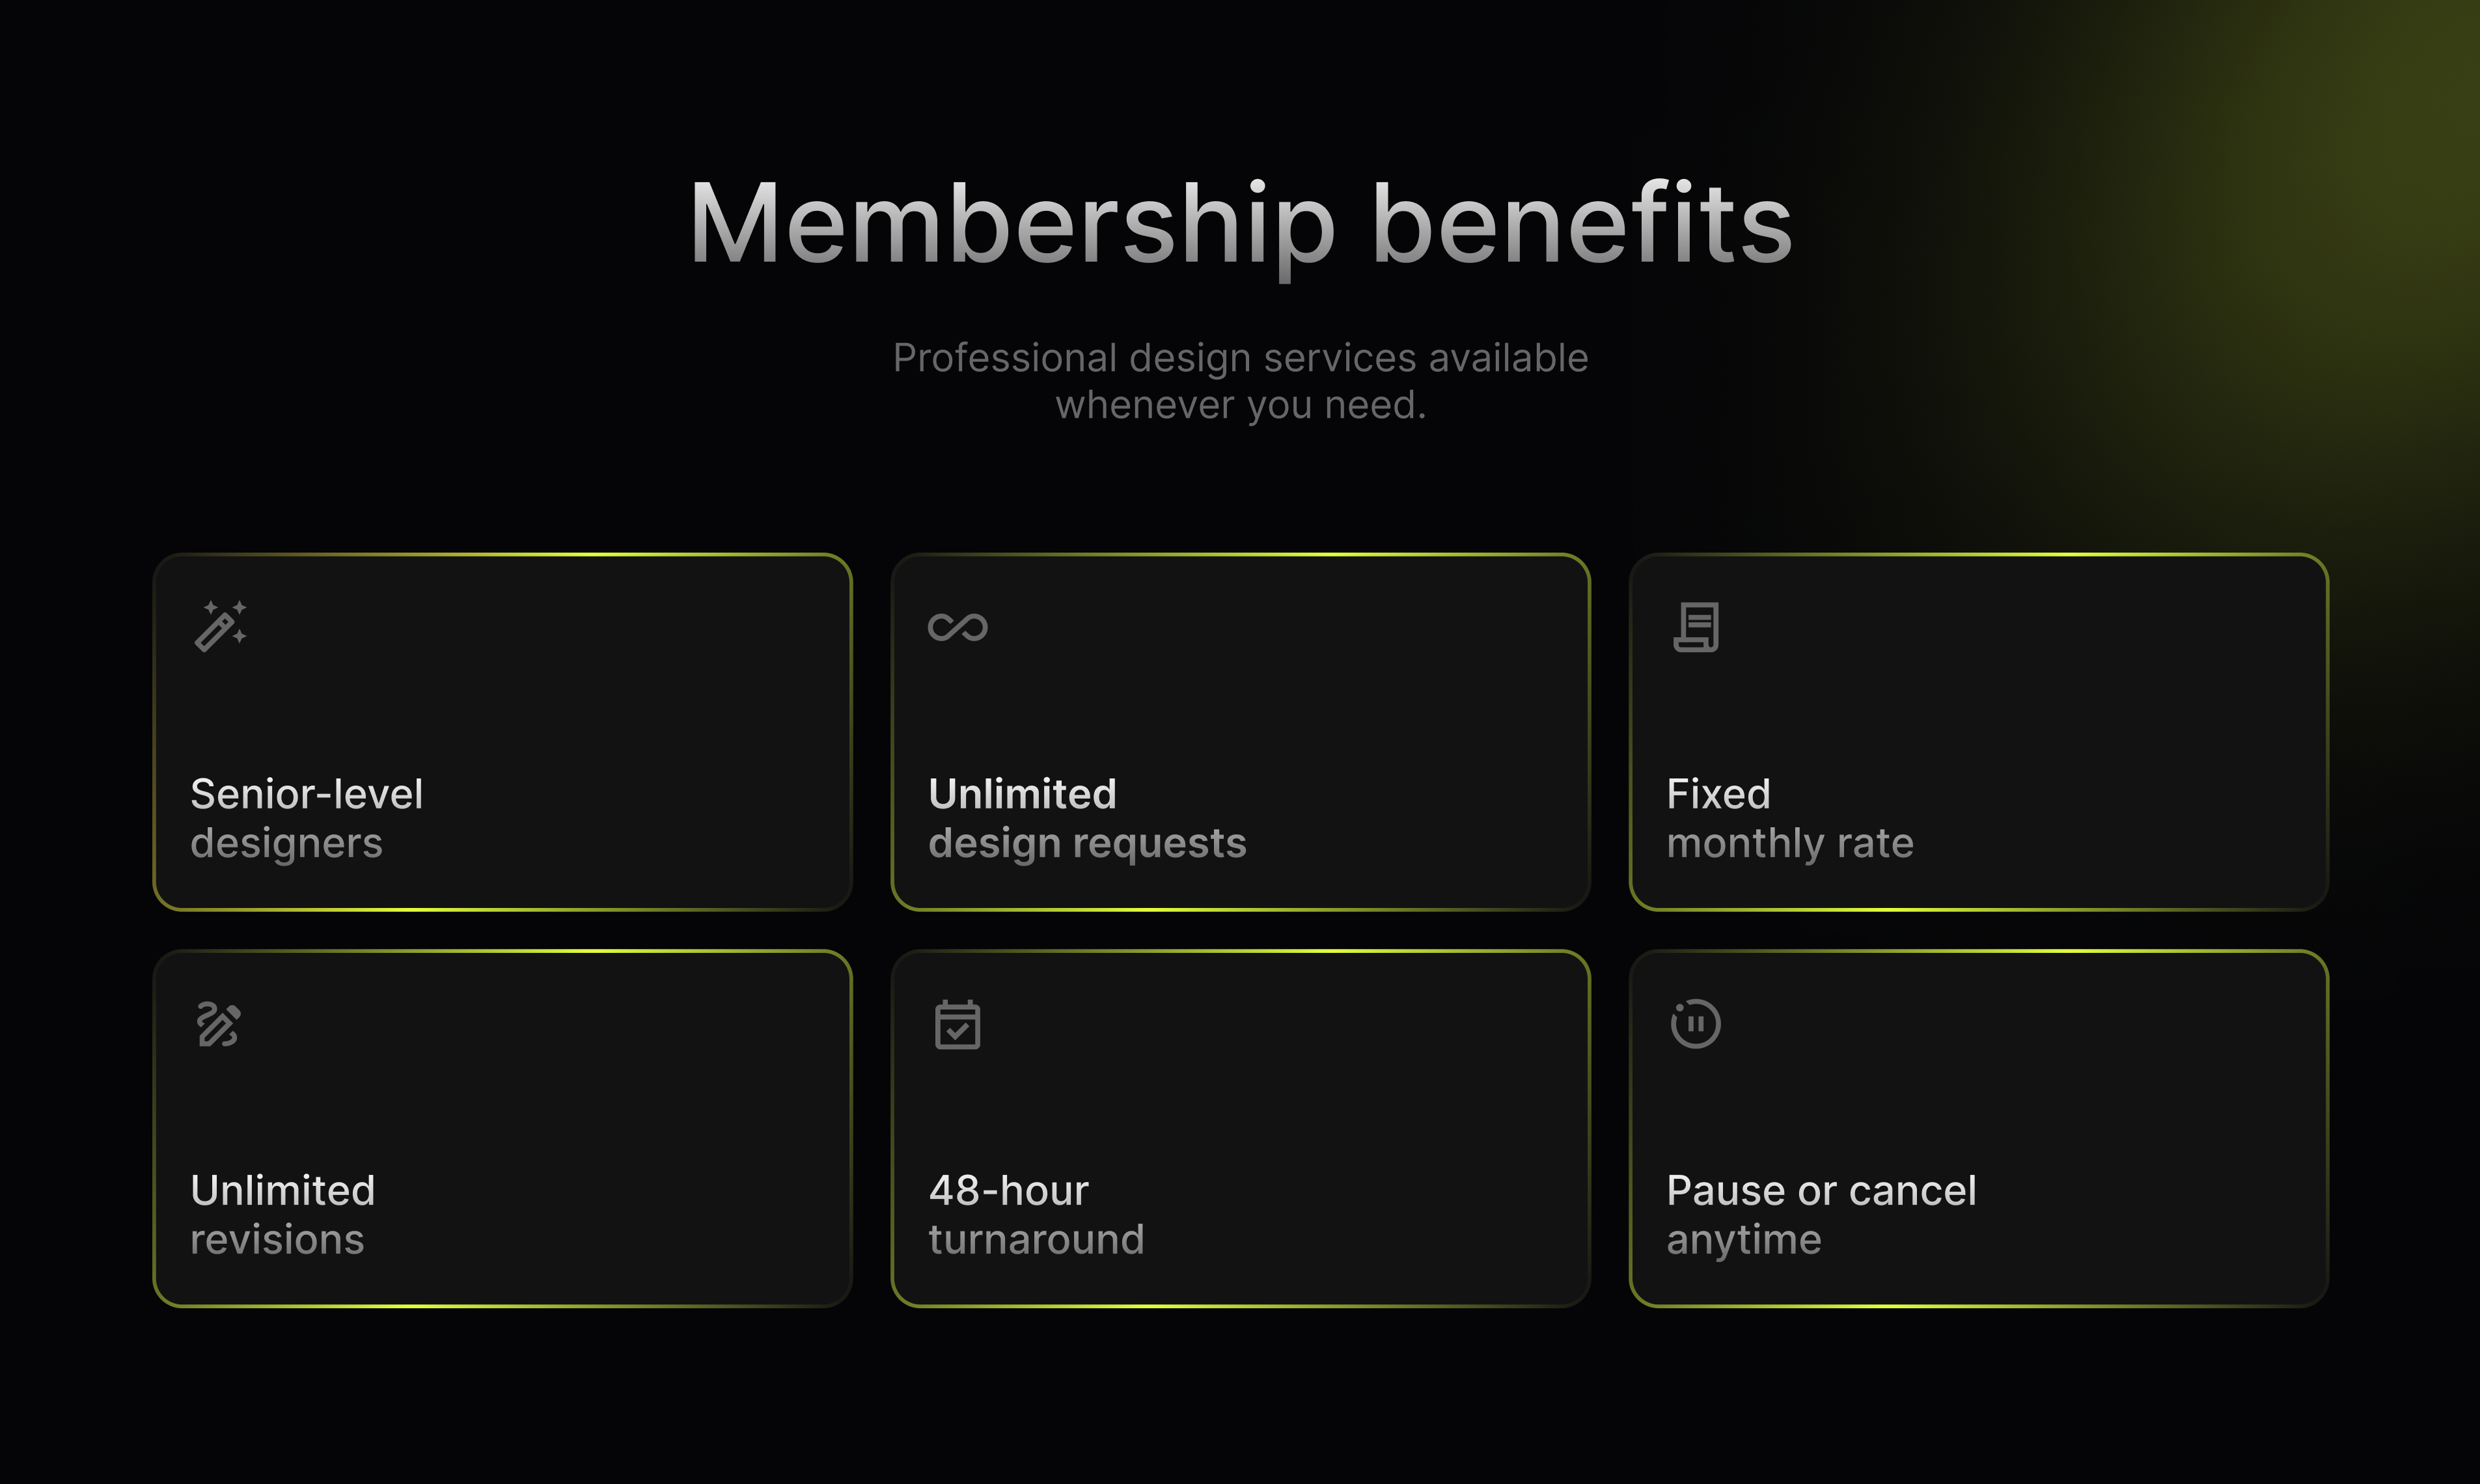Click the 'turnaround' label text
The height and width of the screenshot is (1484, 2480).
[x=1036, y=1240]
